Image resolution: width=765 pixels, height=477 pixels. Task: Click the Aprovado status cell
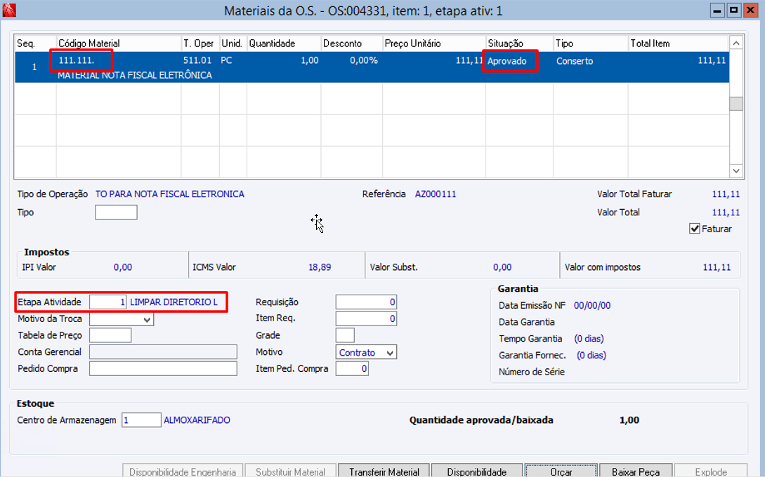pyautogui.click(x=507, y=62)
